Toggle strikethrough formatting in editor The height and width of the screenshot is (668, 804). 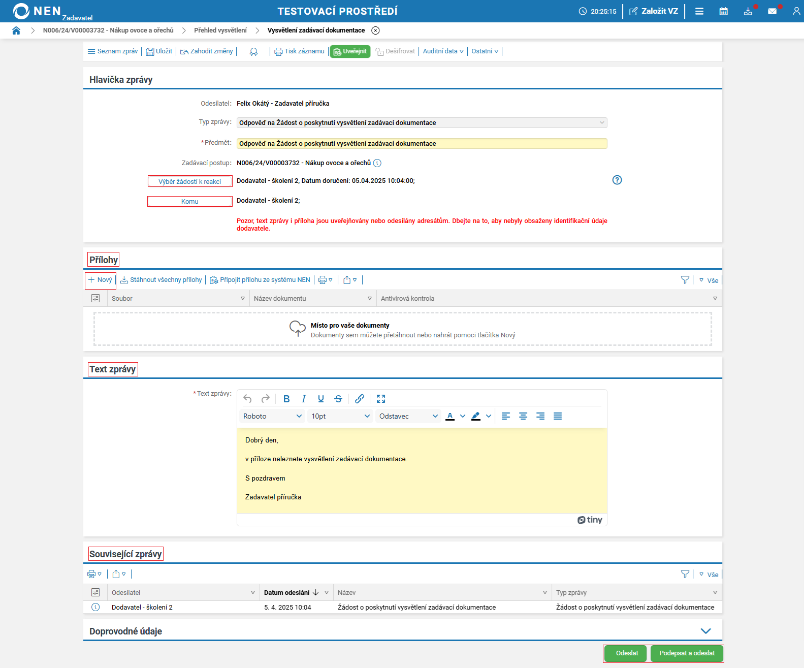pos(338,399)
